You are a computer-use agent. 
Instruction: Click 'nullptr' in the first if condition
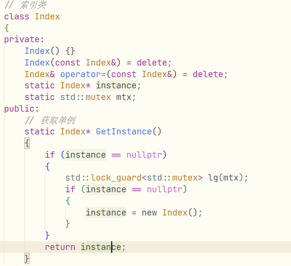[x=144, y=155]
